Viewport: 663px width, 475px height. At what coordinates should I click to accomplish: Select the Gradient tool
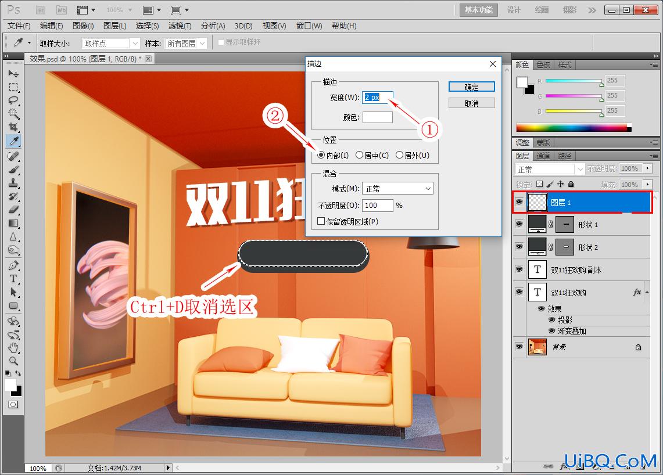click(13, 223)
